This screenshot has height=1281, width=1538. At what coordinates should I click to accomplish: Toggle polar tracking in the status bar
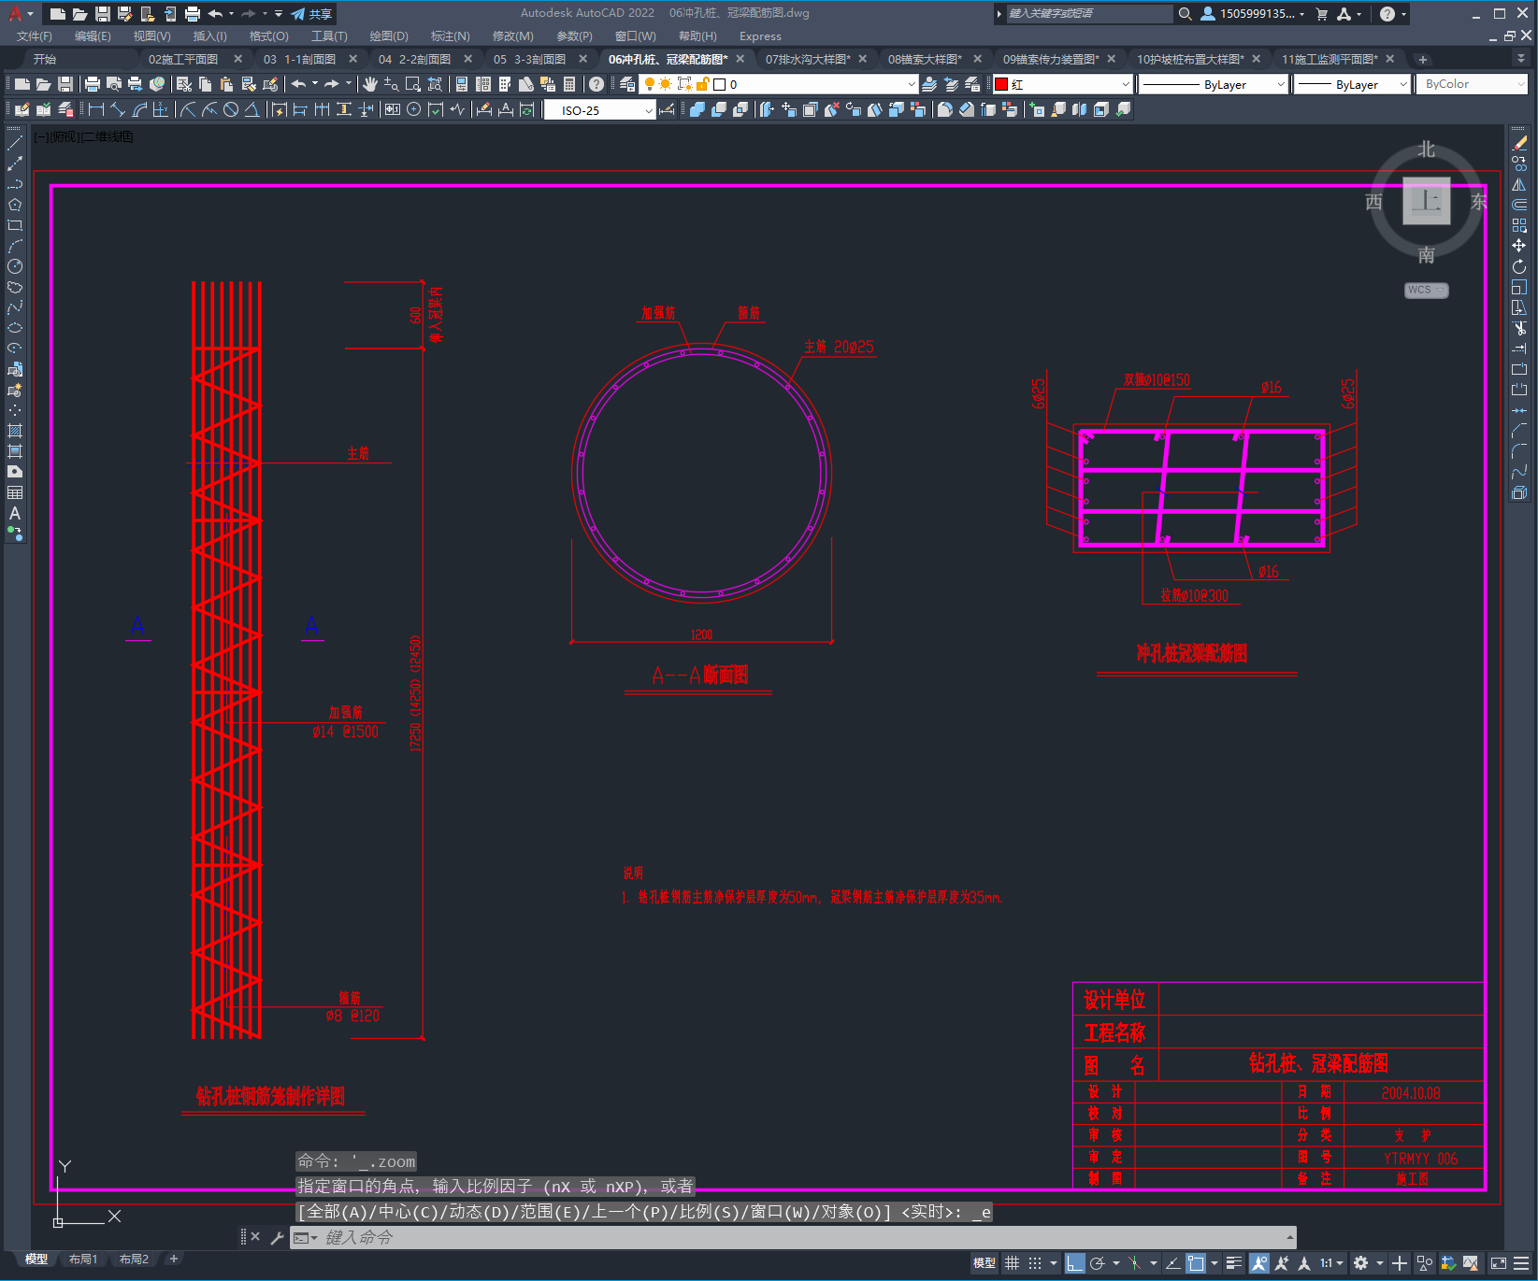pyautogui.click(x=1098, y=1263)
